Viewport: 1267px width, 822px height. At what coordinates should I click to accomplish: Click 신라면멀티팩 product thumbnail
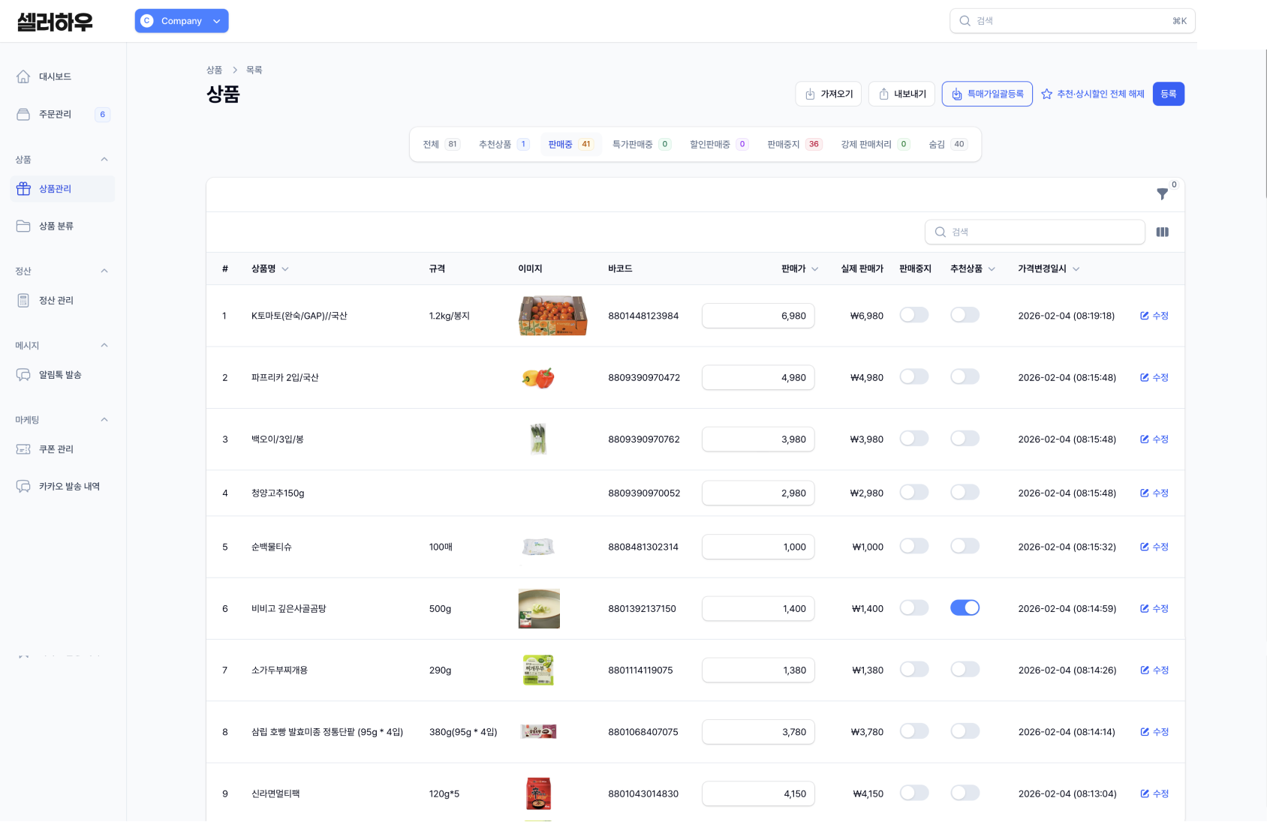[x=538, y=793]
